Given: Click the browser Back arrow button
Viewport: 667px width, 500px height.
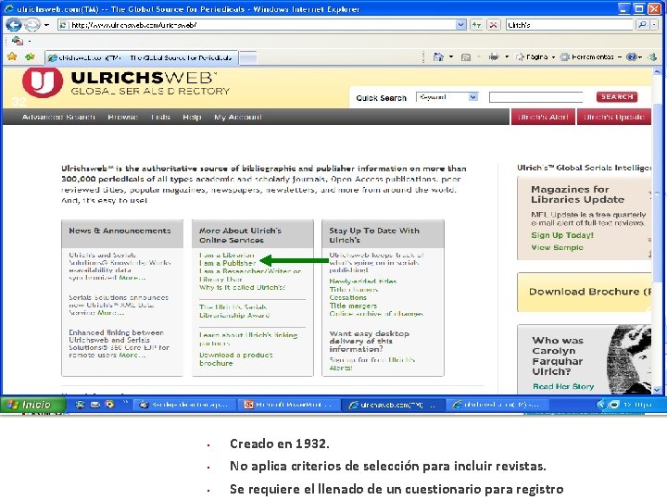Looking at the screenshot, I should [14, 25].
